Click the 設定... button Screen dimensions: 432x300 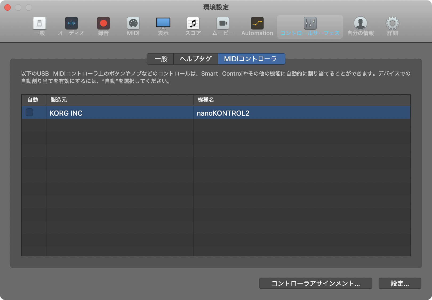pos(400,283)
